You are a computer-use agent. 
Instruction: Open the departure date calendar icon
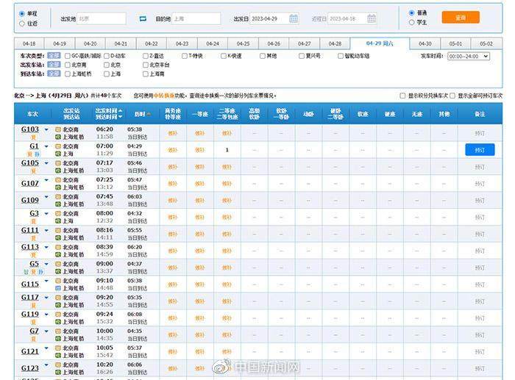tap(294, 18)
